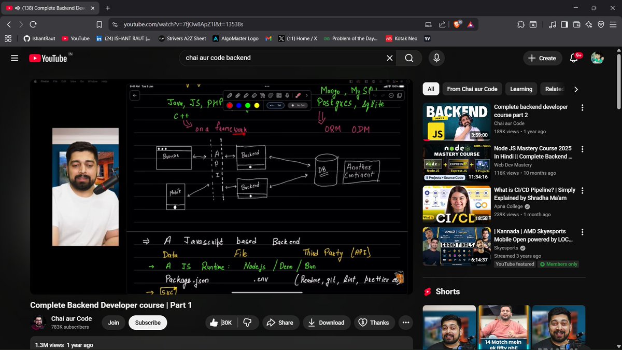
Task: Switch to the Complete Backend browser tab
Action: (x=51, y=8)
